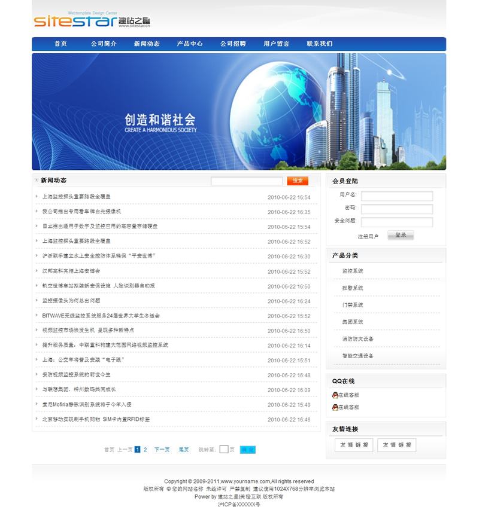Click the 下一页 next page link
This screenshot has width=479, height=519.
point(162,450)
